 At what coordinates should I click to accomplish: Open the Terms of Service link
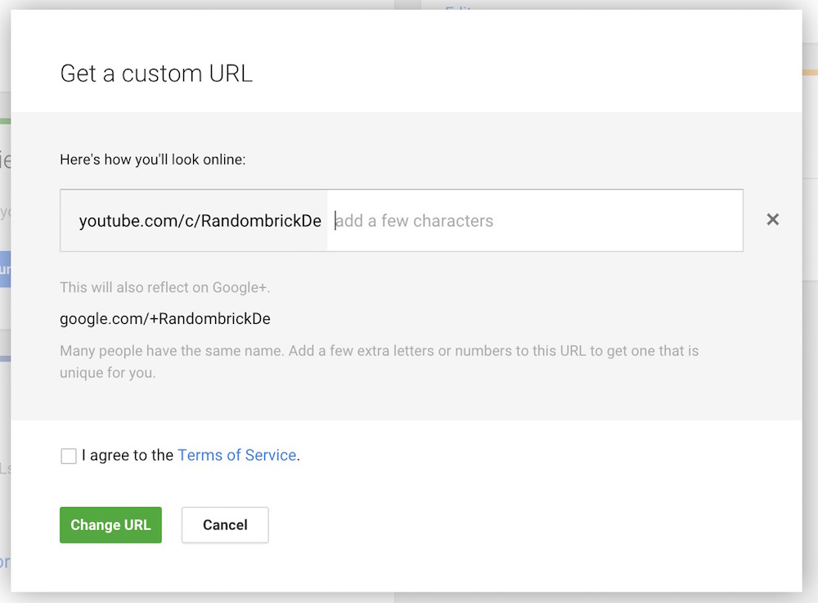pyautogui.click(x=237, y=455)
